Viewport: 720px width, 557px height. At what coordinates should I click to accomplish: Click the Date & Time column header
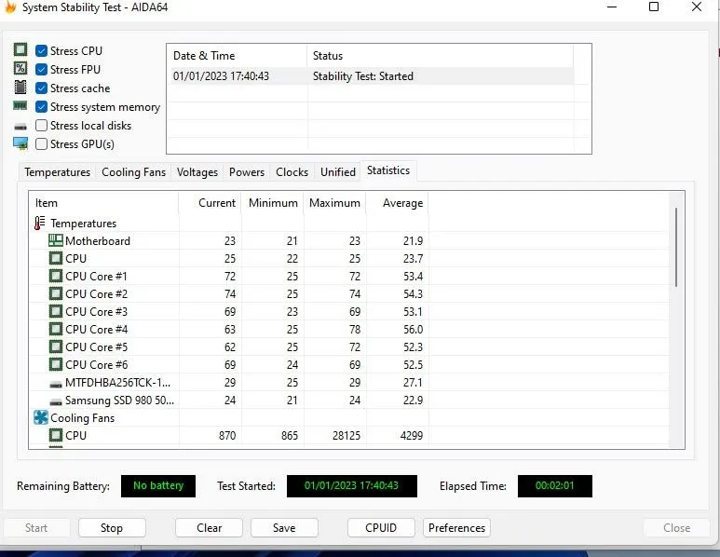[237, 56]
